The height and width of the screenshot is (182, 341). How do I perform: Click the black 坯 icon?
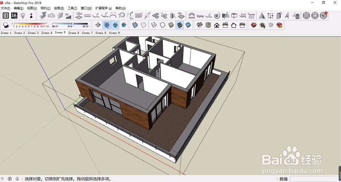(x=14, y=15)
